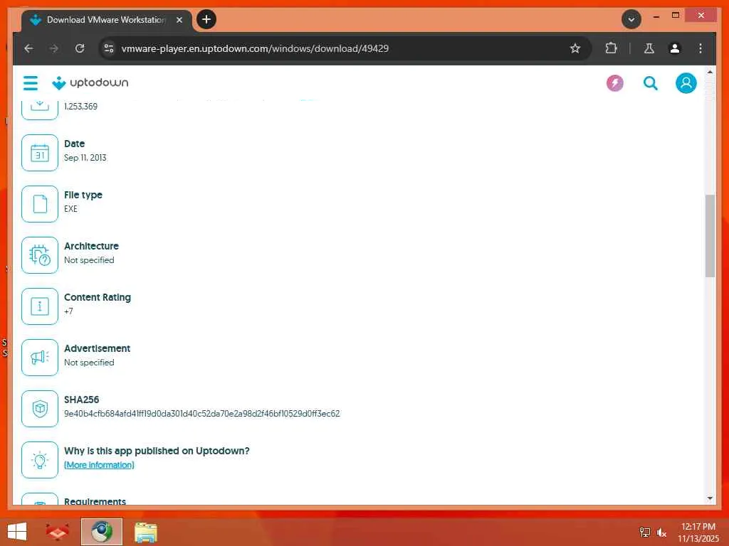Click the Advertisement megaphone icon
729x546 pixels.
40,357
